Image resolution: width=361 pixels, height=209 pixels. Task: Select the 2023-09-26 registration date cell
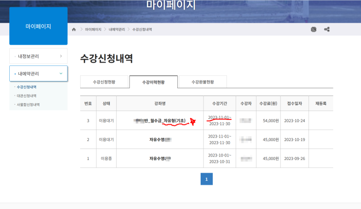[294, 159]
